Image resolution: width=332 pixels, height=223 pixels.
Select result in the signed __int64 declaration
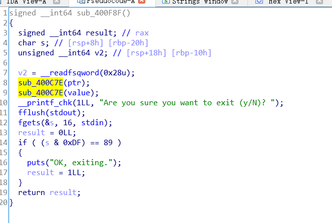point(99,33)
